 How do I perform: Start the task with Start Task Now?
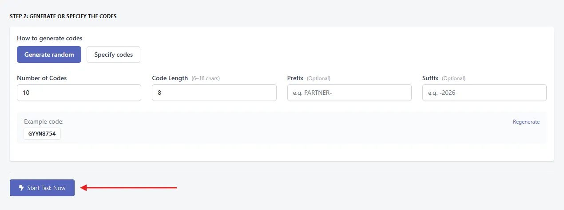42,188
